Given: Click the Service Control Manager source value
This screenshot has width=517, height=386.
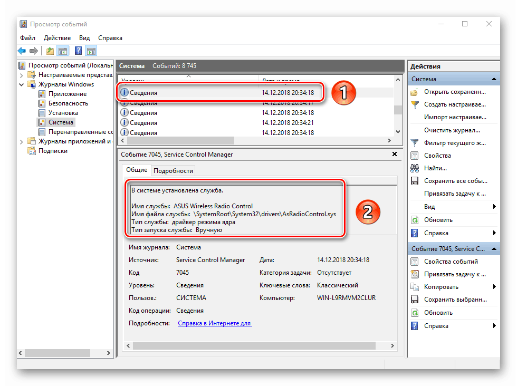Looking at the screenshot, I should coord(210,260).
